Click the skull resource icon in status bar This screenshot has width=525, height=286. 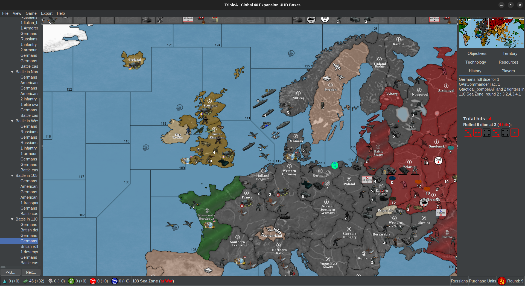[51, 281]
